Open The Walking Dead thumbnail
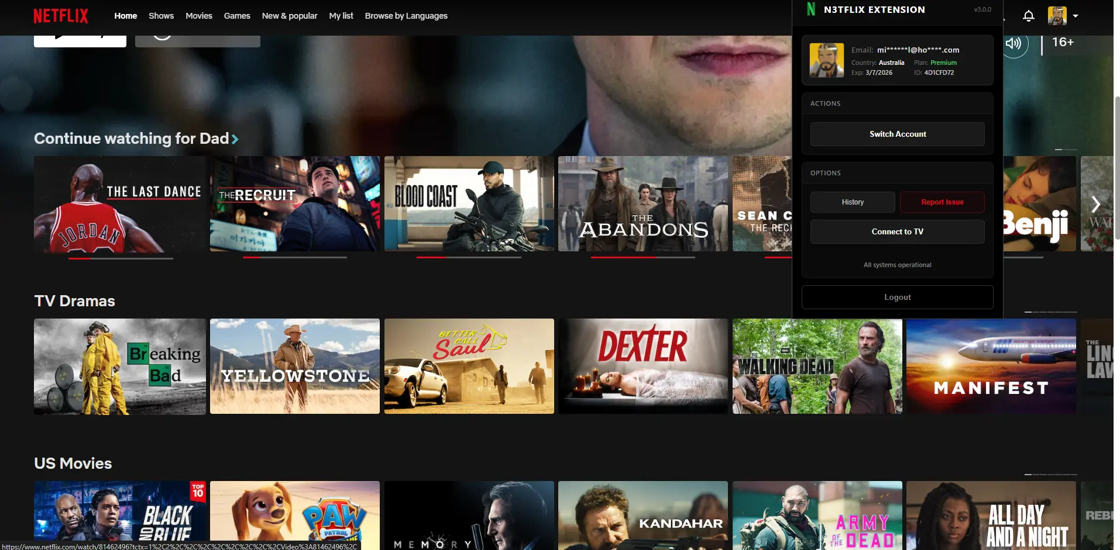The width and height of the screenshot is (1120, 550). pos(817,366)
